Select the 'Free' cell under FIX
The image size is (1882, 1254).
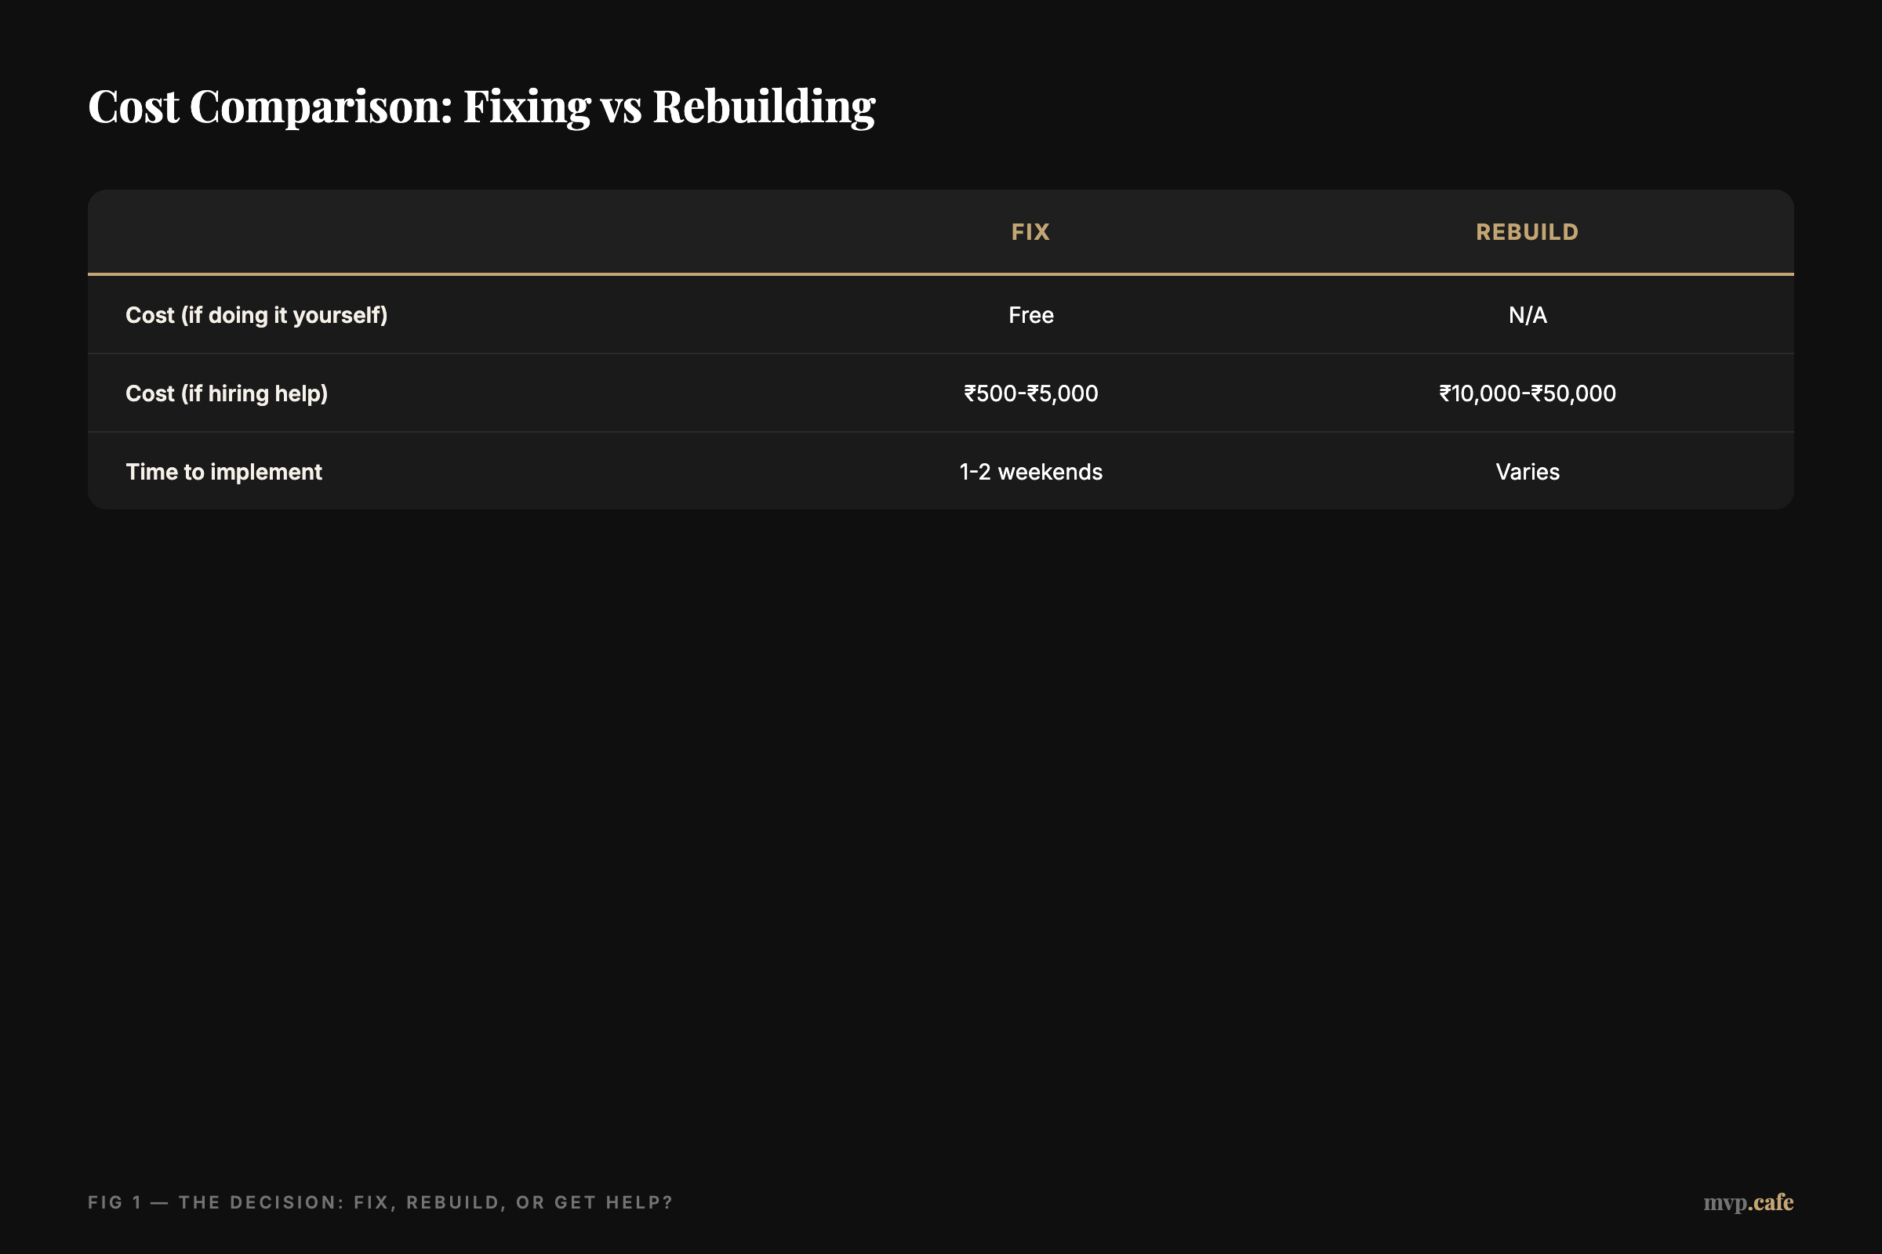click(x=1030, y=315)
